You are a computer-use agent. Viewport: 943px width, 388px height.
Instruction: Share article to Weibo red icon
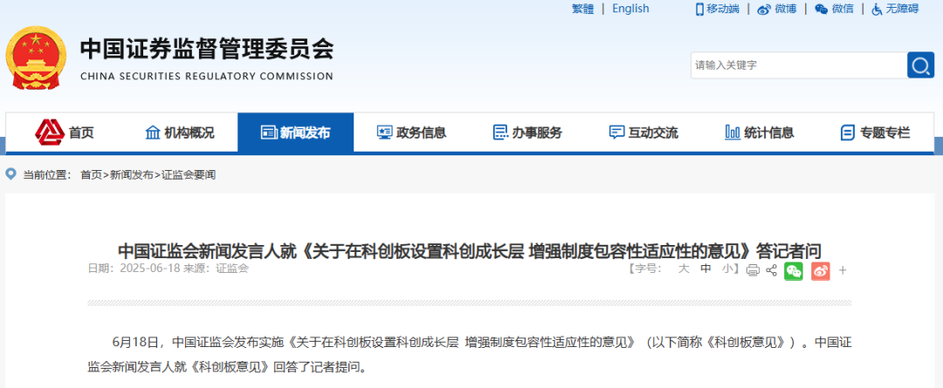point(820,270)
